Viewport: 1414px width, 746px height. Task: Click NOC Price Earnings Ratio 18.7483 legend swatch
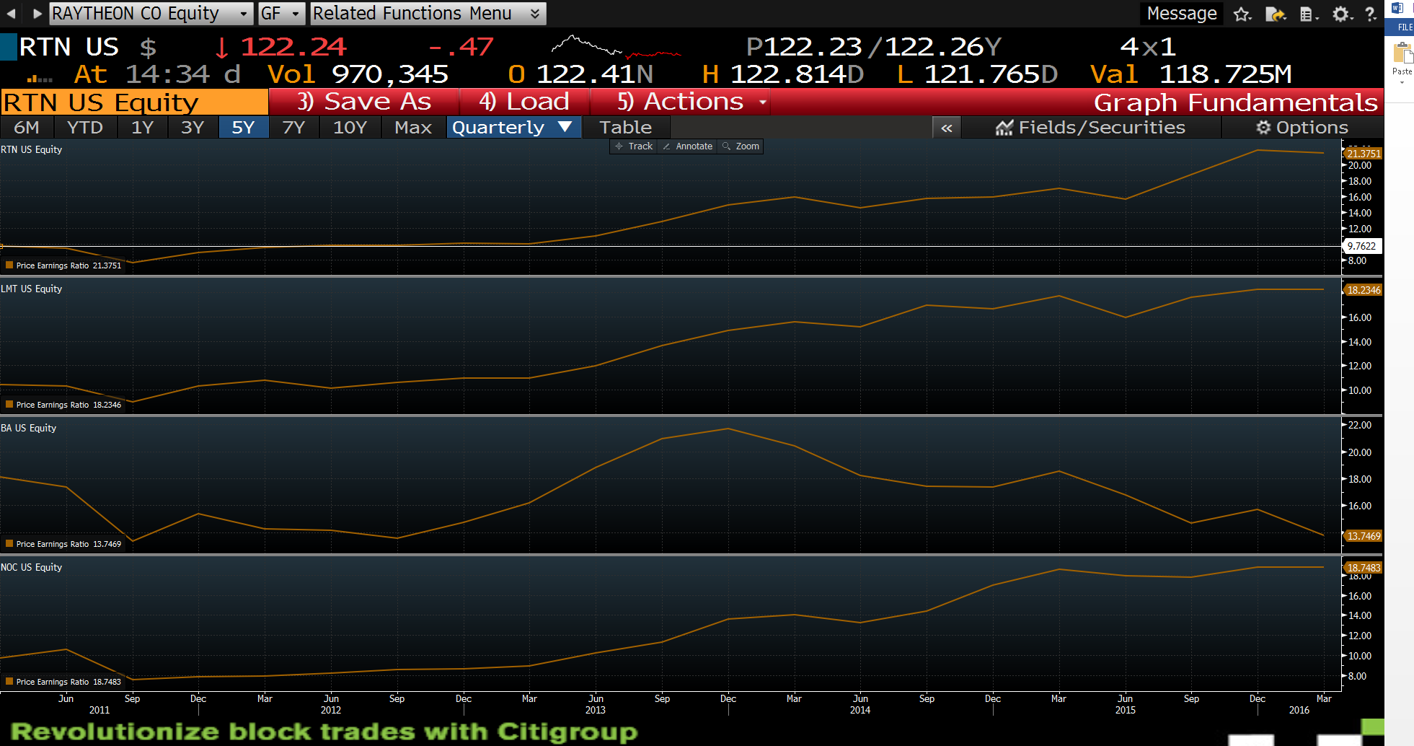(x=9, y=682)
